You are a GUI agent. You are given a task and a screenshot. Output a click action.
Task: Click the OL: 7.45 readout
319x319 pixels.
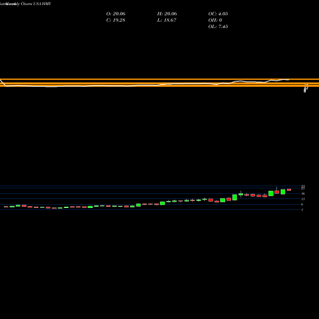218,27
